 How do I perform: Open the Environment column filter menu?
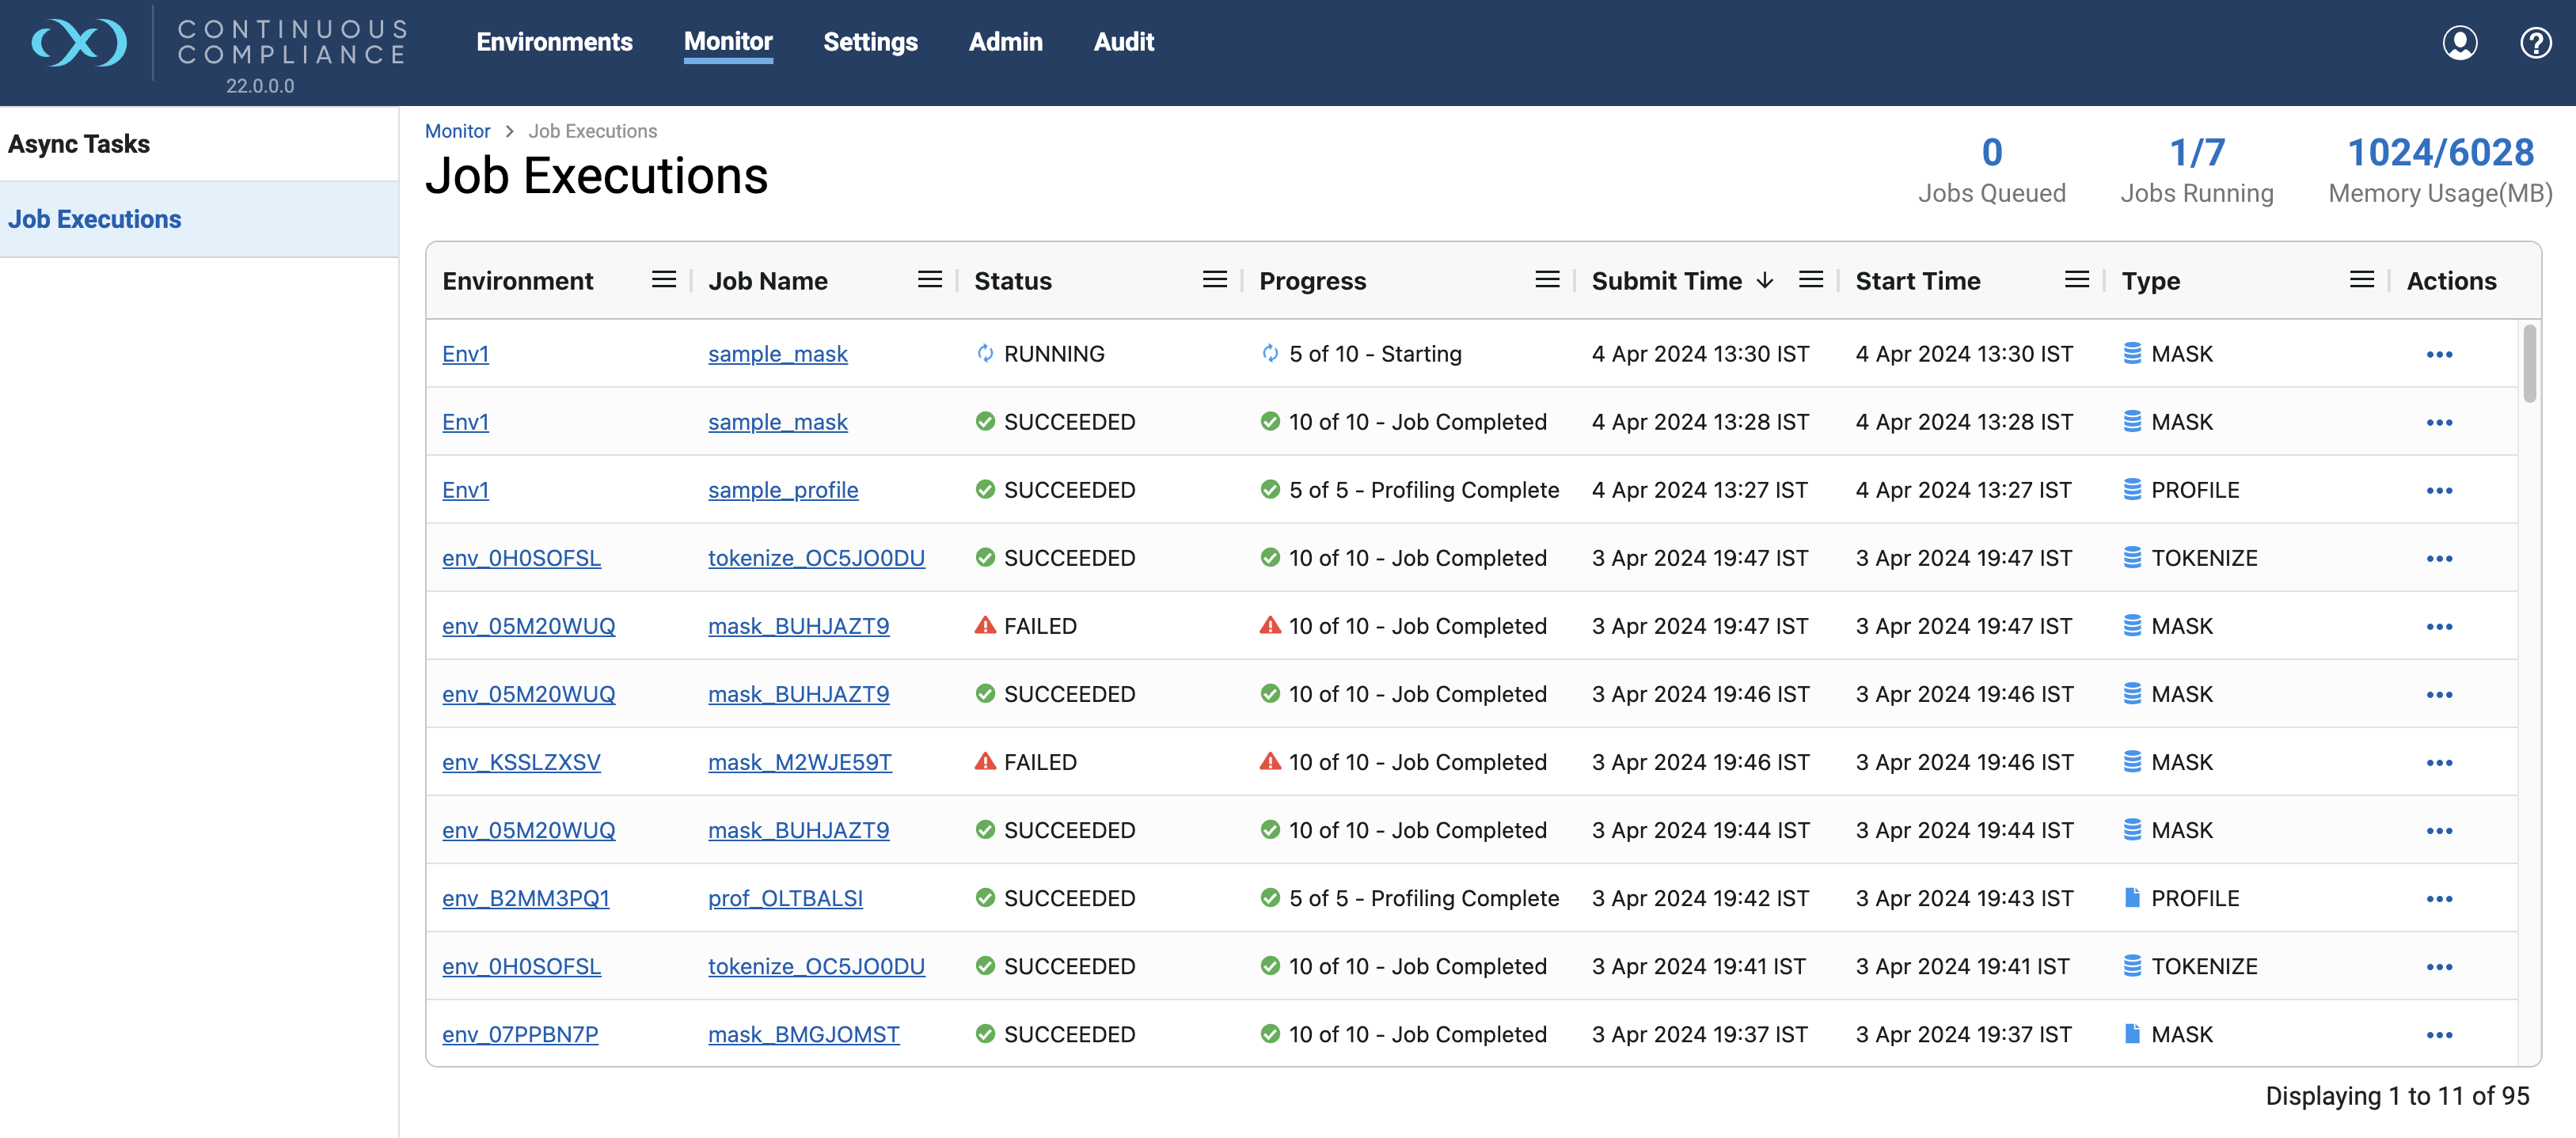[x=663, y=280]
